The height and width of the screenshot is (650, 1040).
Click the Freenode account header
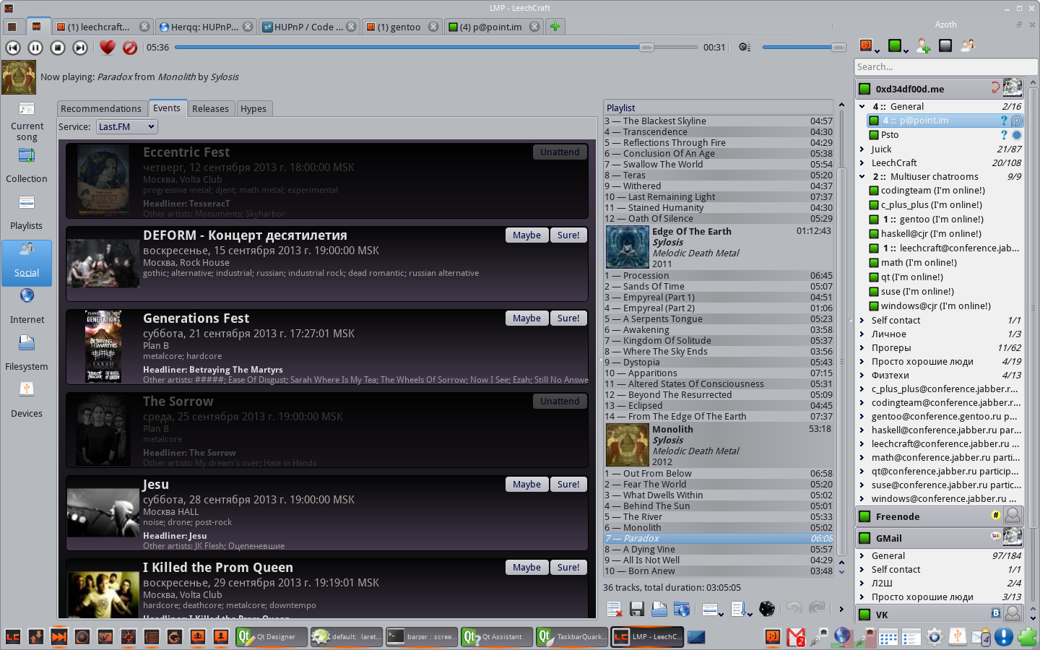point(940,516)
